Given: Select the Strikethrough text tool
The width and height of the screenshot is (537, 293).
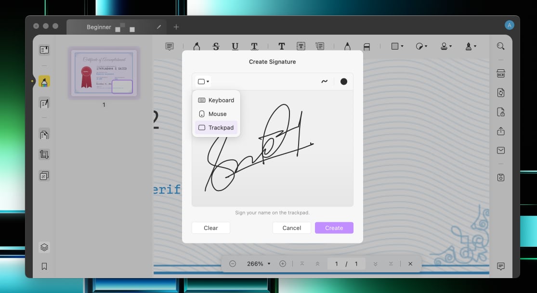Looking at the screenshot, I should [216, 46].
